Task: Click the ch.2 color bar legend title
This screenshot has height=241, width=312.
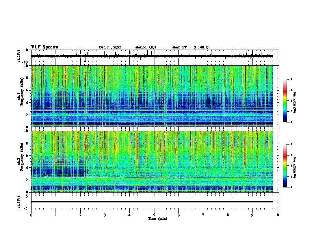Action: (x=295, y=168)
